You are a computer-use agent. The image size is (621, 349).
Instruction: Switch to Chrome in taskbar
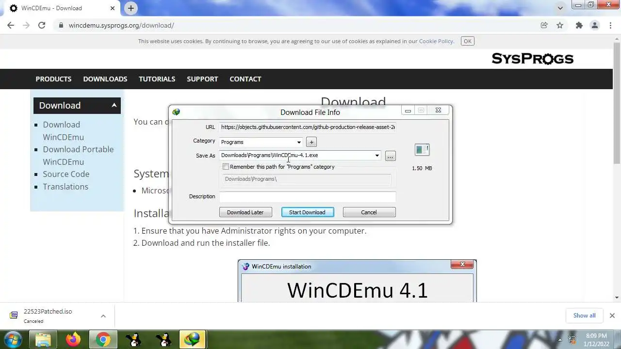coord(103,339)
